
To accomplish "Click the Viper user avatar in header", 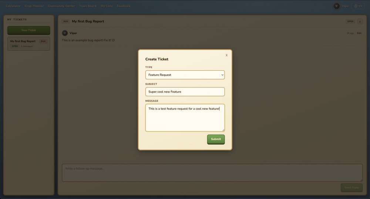I will click(x=336, y=6).
